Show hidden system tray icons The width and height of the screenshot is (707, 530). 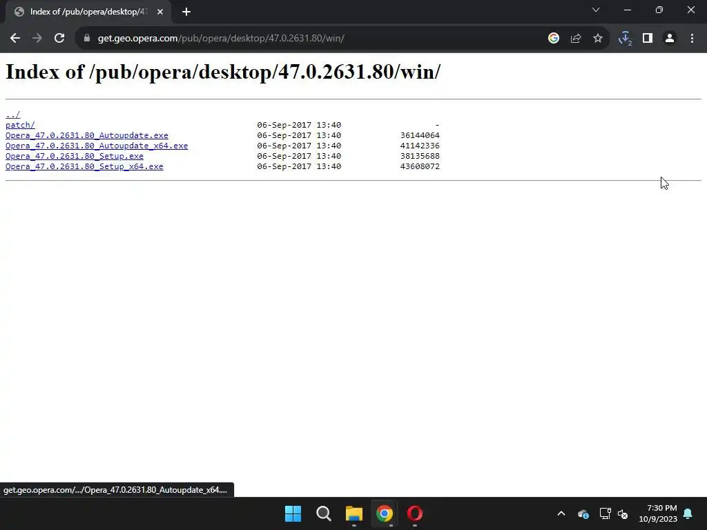click(x=561, y=513)
